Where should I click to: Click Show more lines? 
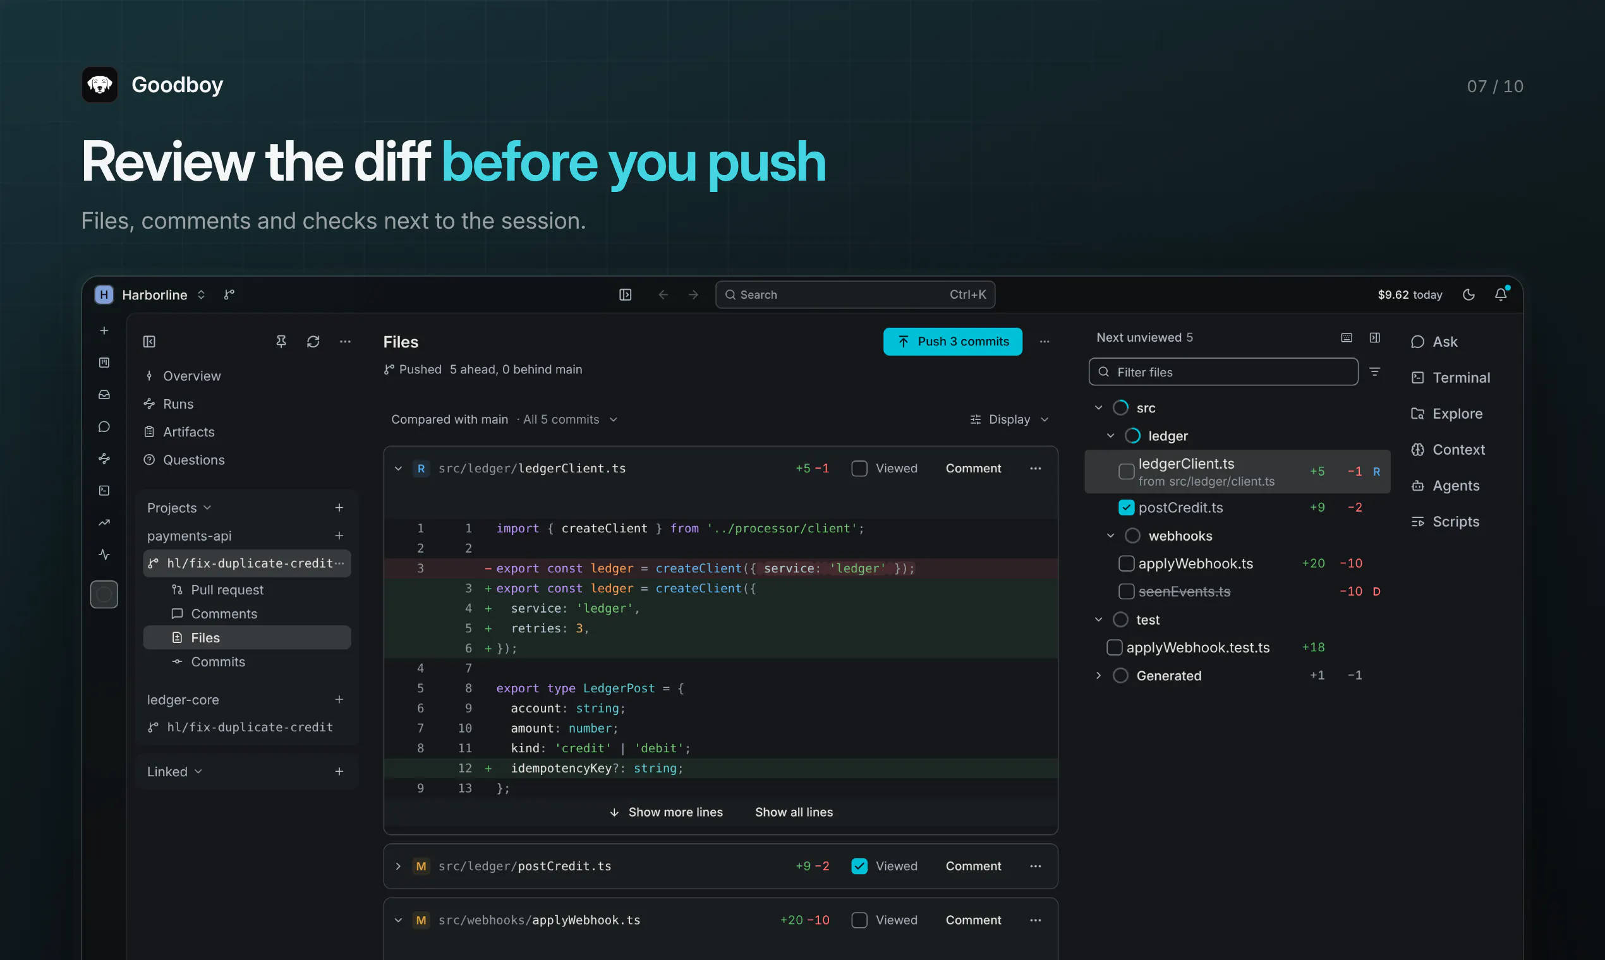pos(665,811)
